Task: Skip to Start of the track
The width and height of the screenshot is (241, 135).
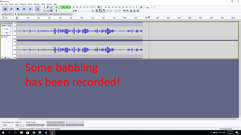Action: 24,9
